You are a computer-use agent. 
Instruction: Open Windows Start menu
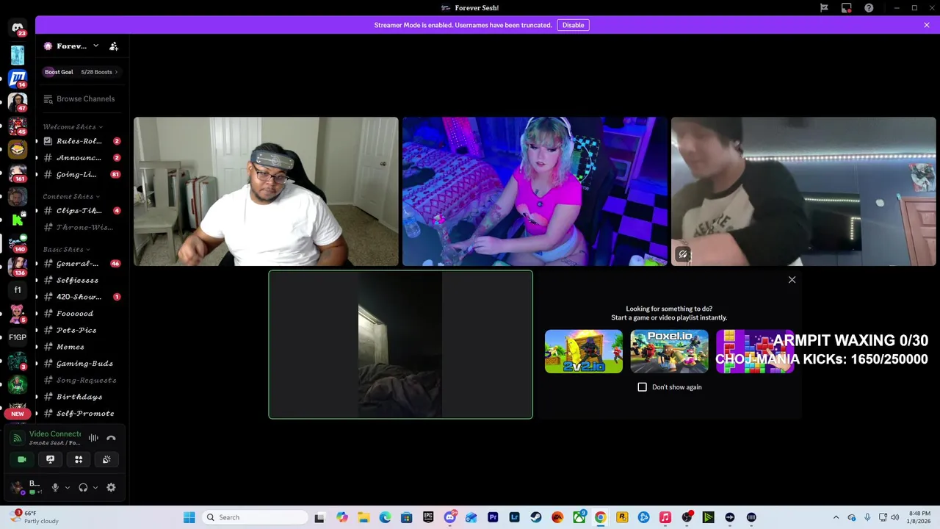(x=189, y=517)
